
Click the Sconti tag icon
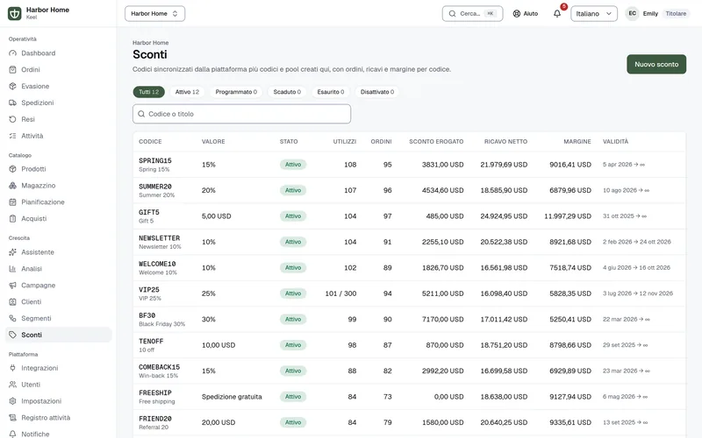12,335
